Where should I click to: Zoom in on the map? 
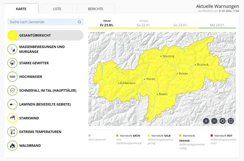tap(206, 121)
